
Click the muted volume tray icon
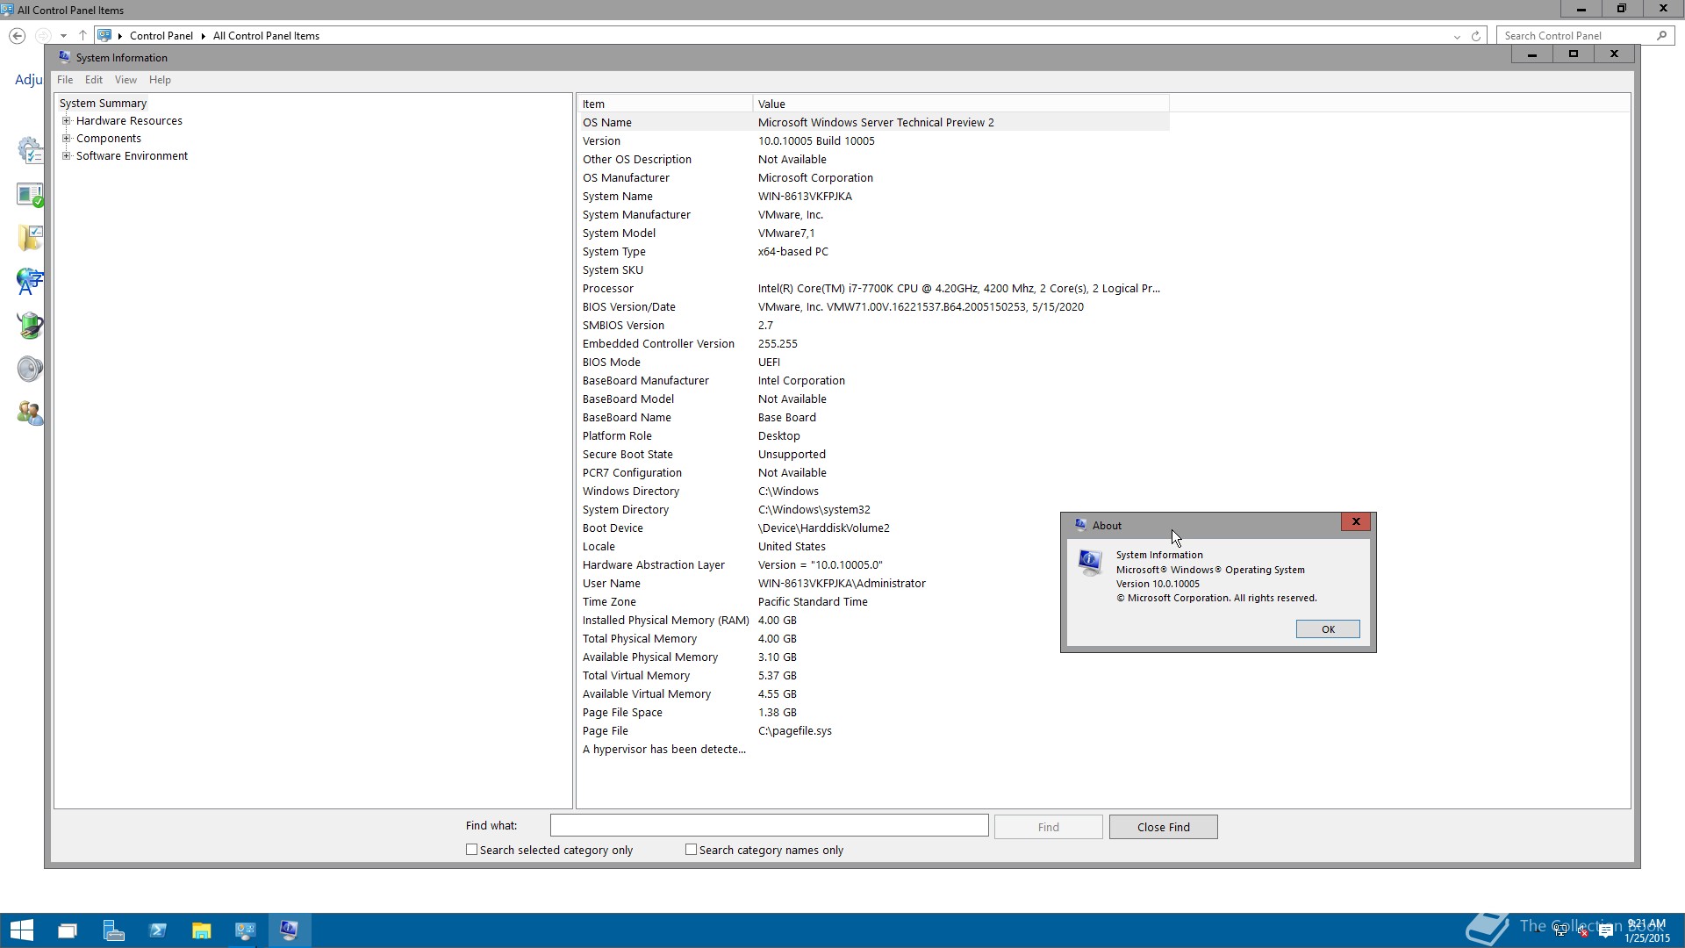[1583, 931]
